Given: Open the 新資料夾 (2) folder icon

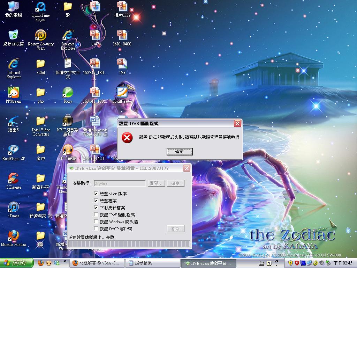Looking at the screenshot, I should coord(40,210).
